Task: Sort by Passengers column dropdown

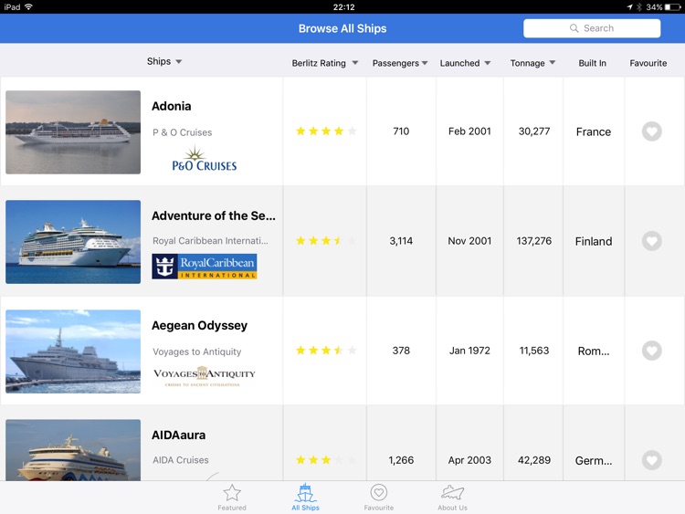Action: [400, 63]
